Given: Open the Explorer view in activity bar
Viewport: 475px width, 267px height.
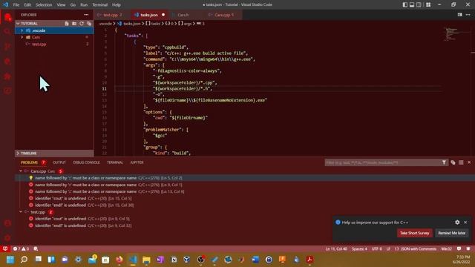Looking at the screenshot, I should [7, 18].
